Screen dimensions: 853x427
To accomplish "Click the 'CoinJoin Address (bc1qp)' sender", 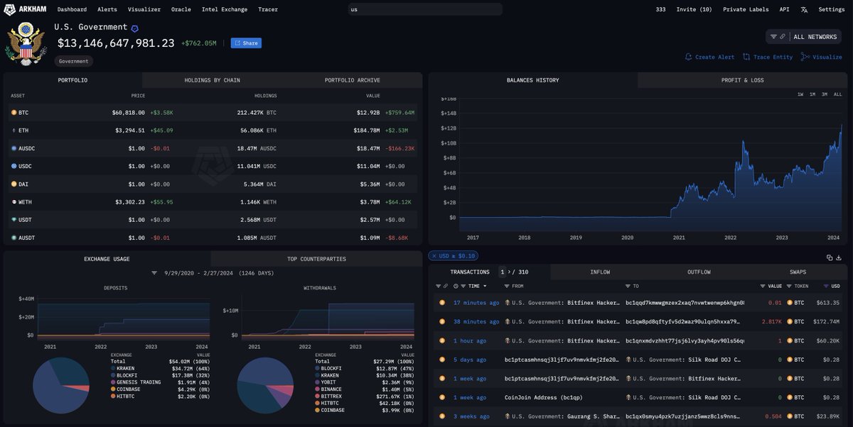I will point(543,398).
